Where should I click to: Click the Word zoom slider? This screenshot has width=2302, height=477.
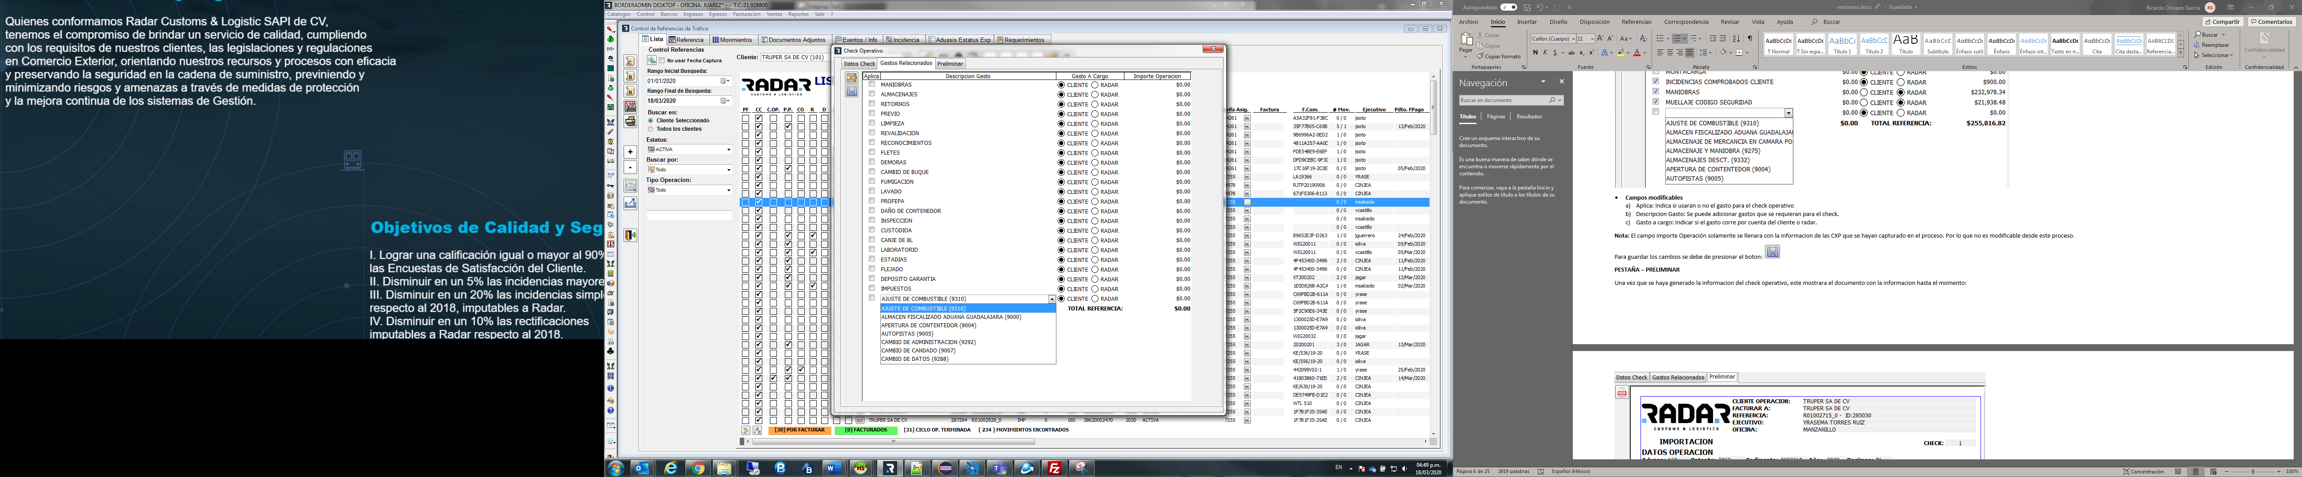point(2252,471)
